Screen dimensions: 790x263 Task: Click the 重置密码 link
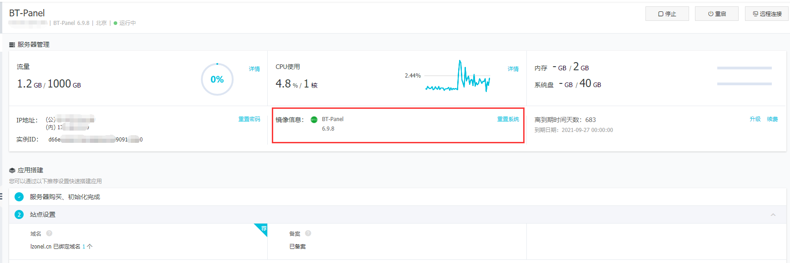(250, 119)
